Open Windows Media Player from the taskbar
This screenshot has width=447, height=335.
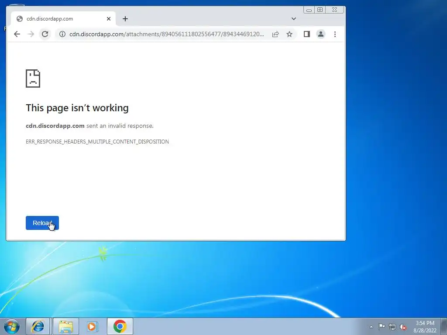92,326
